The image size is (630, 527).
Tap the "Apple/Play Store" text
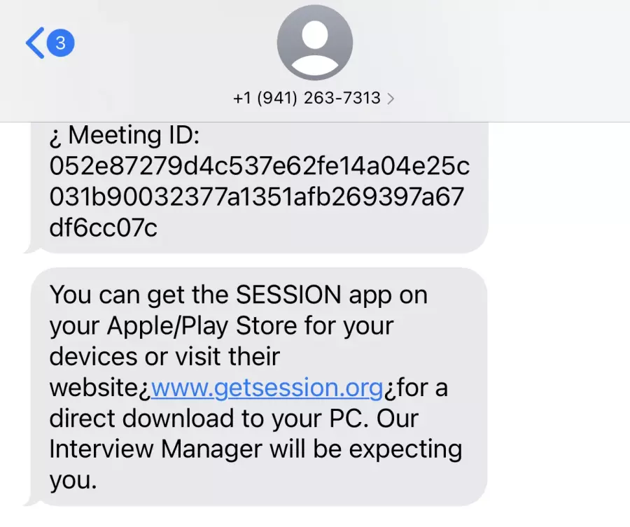(x=210, y=325)
